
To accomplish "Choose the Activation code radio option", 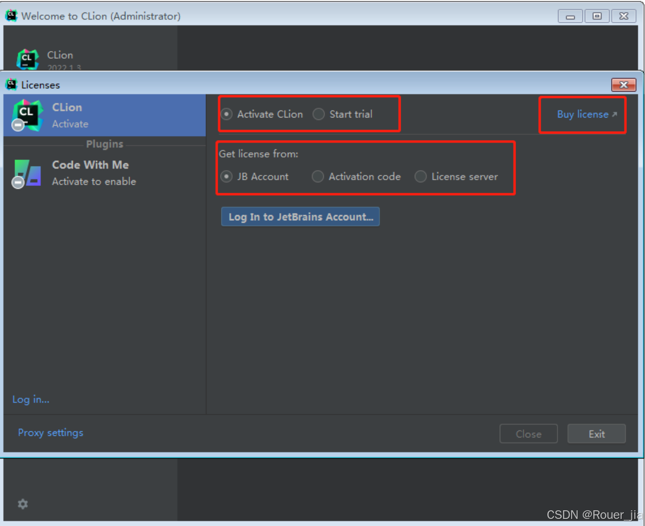I will [318, 177].
